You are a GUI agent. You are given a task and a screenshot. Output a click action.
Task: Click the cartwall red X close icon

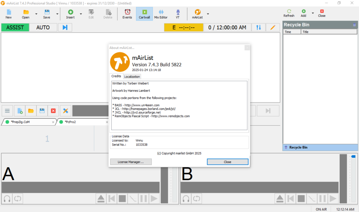(x=53, y=111)
